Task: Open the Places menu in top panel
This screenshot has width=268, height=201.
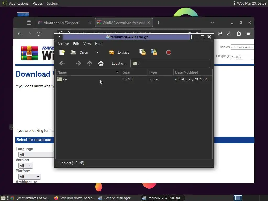Action: (x=38, y=3)
